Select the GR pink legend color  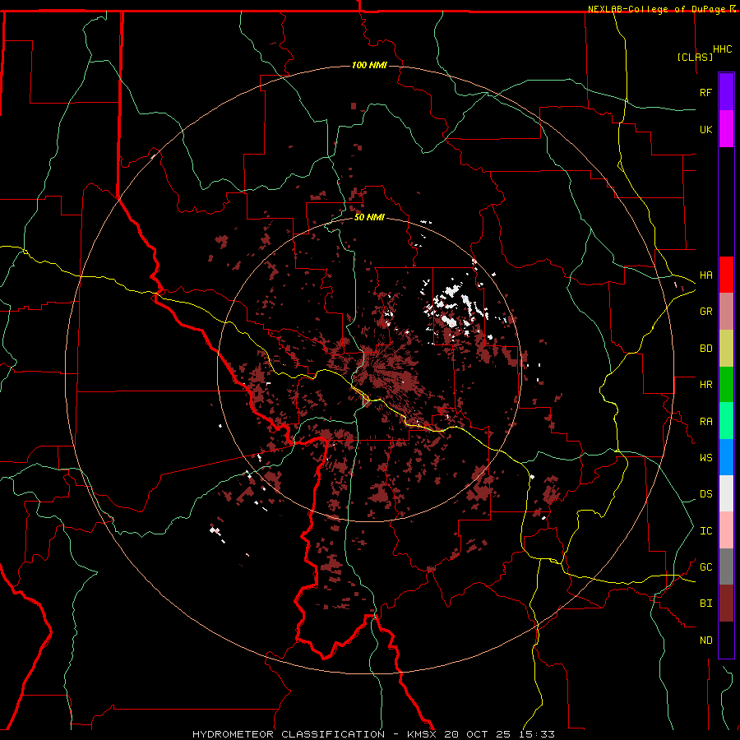pos(726,311)
